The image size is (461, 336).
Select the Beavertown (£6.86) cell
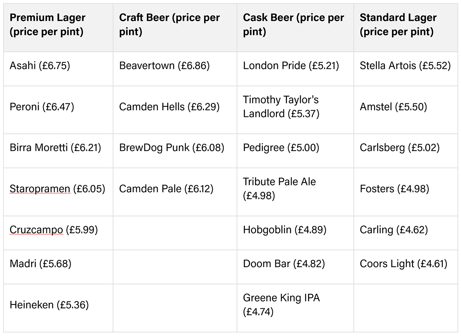164,65
